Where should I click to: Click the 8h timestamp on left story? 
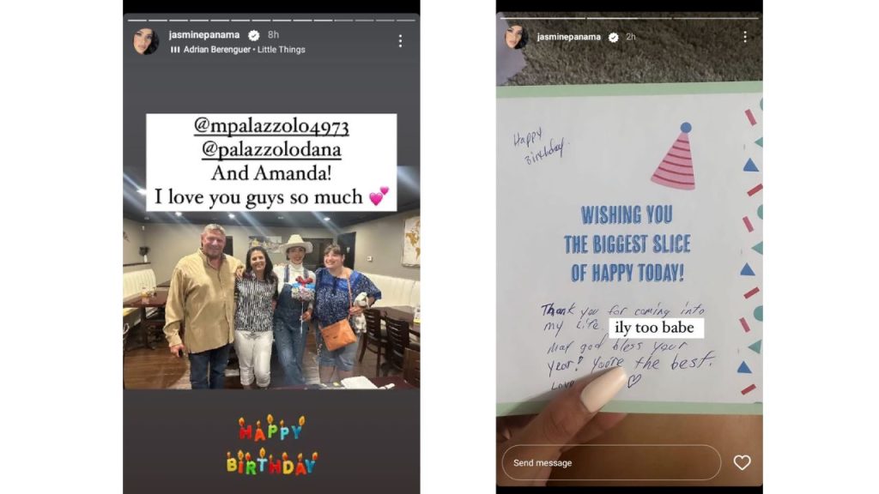273,34
